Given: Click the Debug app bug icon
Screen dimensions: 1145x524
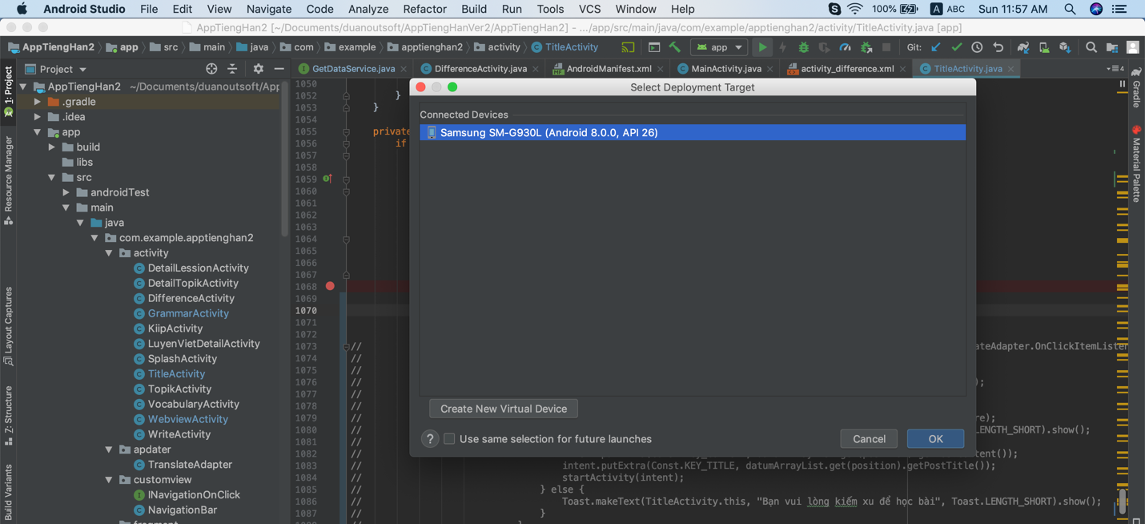Looking at the screenshot, I should (x=803, y=47).
